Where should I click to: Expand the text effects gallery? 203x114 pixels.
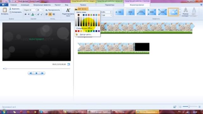[180, 15]
